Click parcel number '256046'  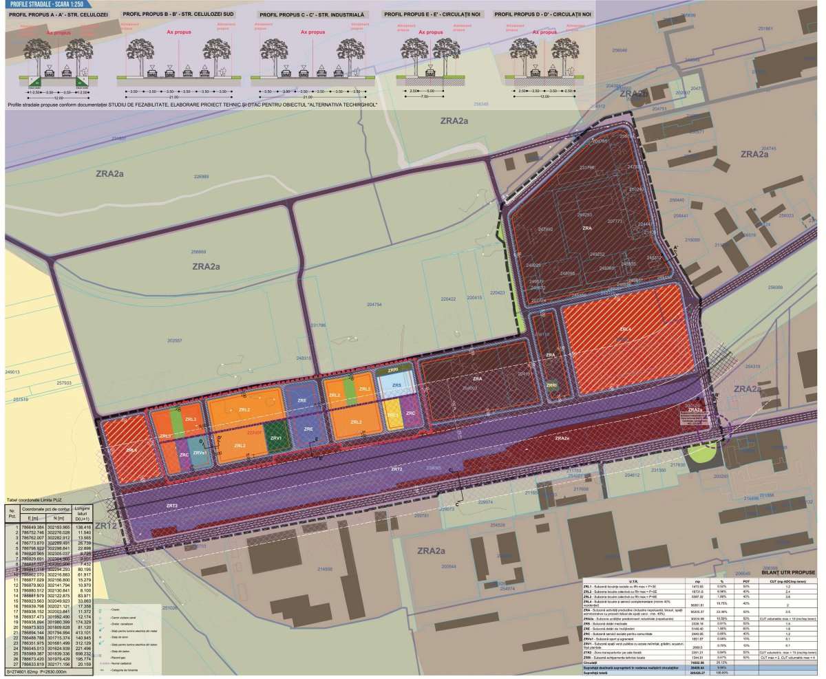[x=620, y=50]
